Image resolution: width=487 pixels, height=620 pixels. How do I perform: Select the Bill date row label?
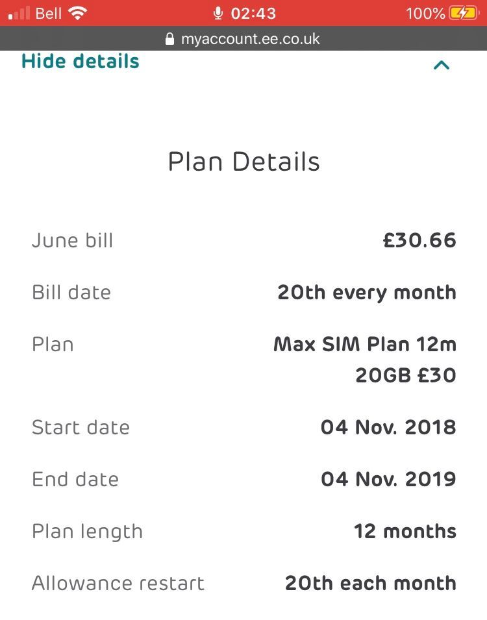71,292
